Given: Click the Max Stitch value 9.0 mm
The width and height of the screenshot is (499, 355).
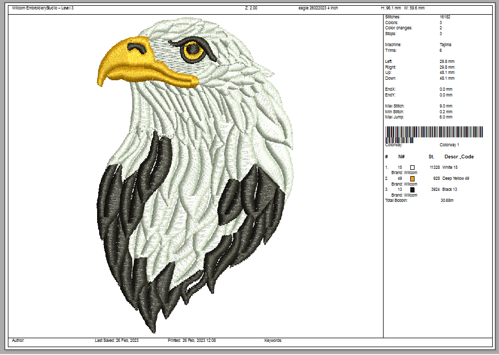Looking at the screenshot, I should click(x=447, y=106).
